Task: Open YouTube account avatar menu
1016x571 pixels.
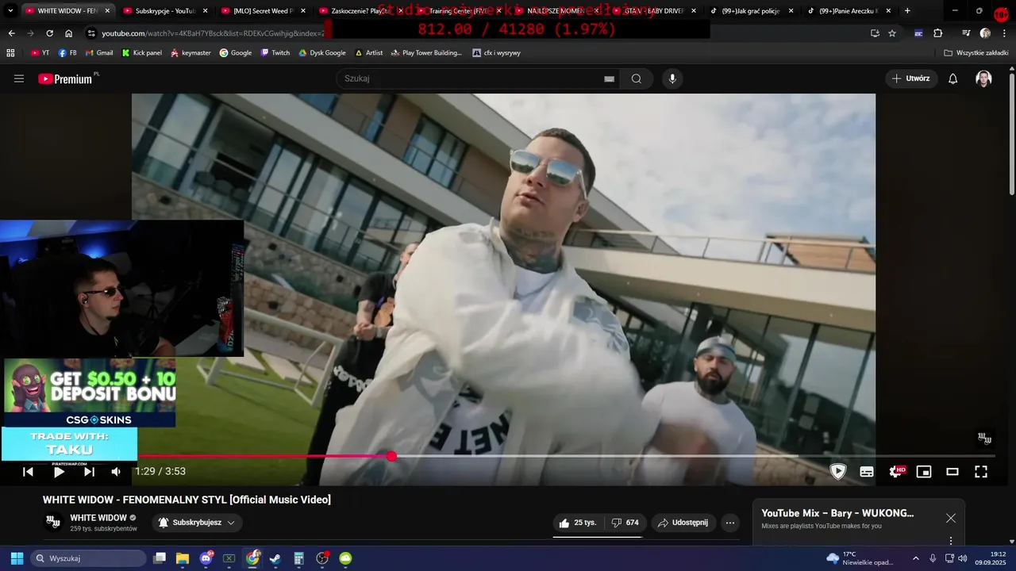Action: coord(983,79)
